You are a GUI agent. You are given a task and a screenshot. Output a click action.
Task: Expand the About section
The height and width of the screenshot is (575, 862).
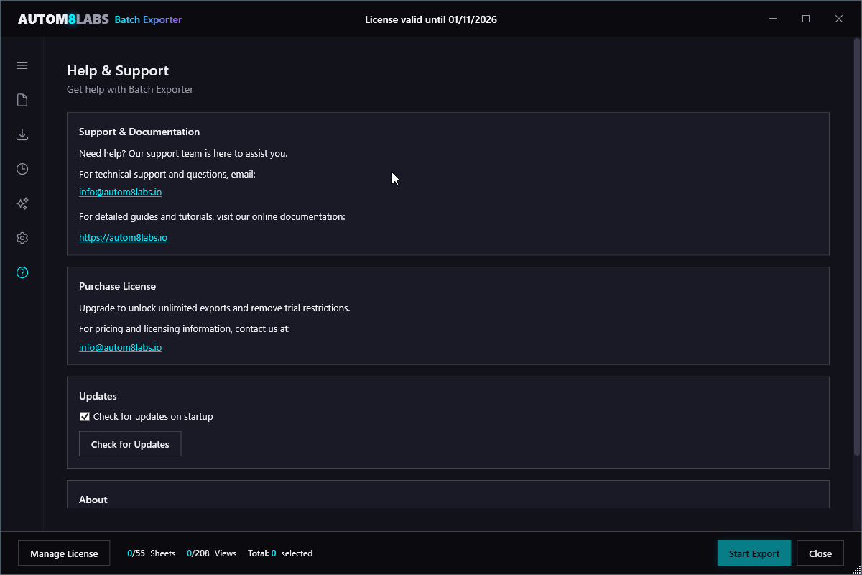(93, 499)
